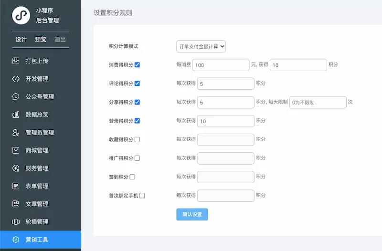Click the mini program logo icon
Image resolution: width=382 pixels, height=251 pixels.
point(21,16)
